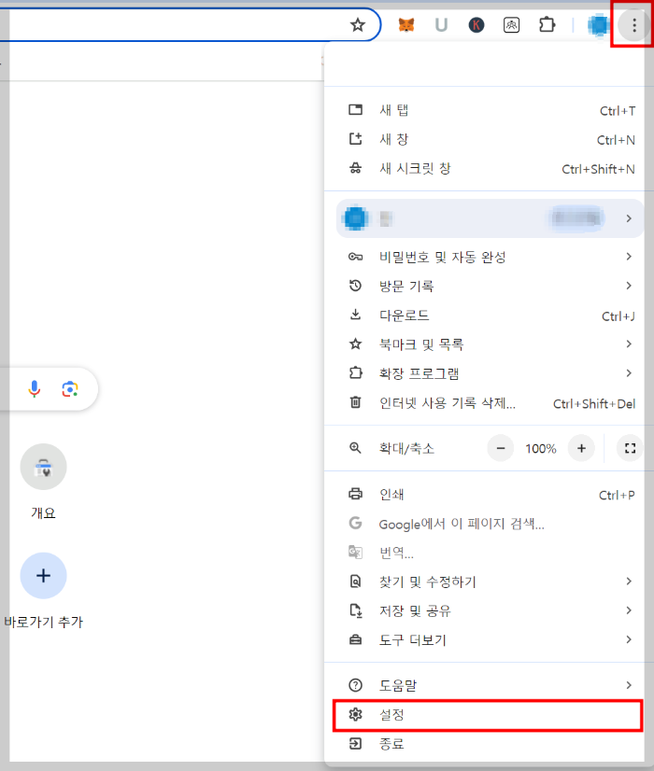Viewport: 654px width, 771px height.
Task: Click the download arrow icon beside 다운로드
Action: [355, 315]
